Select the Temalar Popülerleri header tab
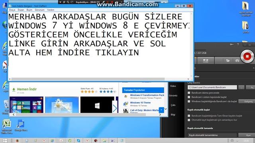The height and width of the screenshot is (143, 255). [143, 90]
